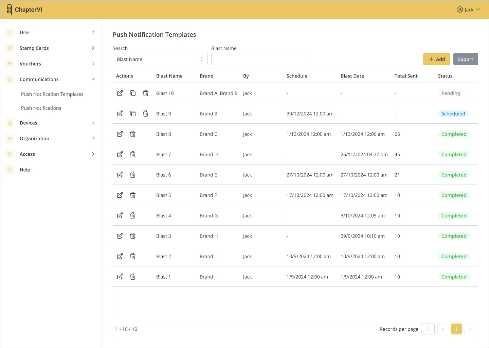Open edit for Blast 5
Screen dimensions: 489x348
coord(120,195)
